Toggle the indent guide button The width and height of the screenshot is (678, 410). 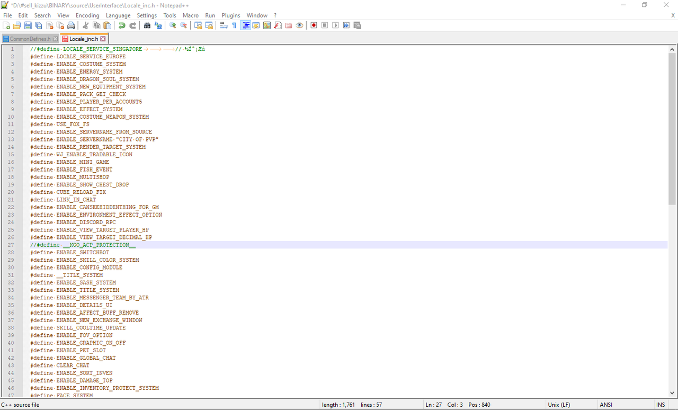[245, 25]
